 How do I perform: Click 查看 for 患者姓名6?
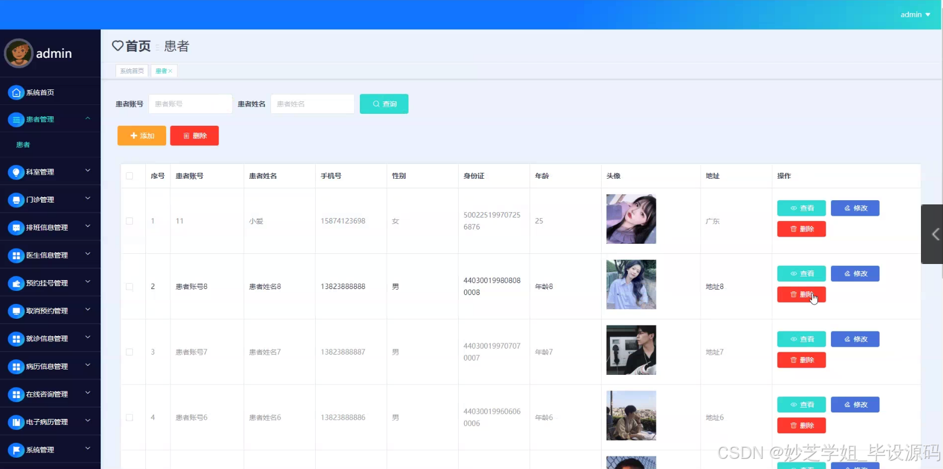tap(801, 405)
